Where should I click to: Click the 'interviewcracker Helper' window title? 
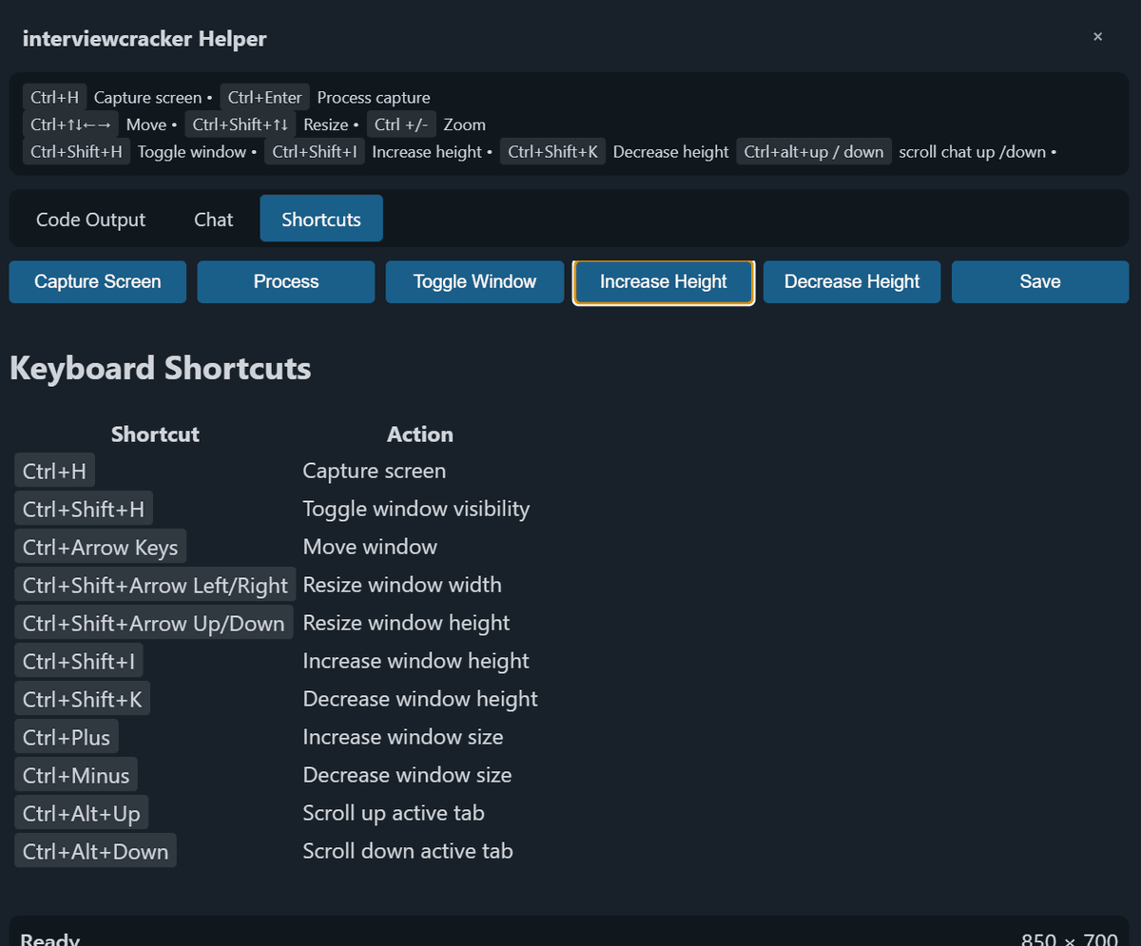coord(145,39)
